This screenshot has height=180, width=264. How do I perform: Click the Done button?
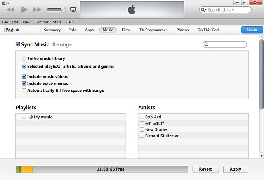tap(251, 30)
